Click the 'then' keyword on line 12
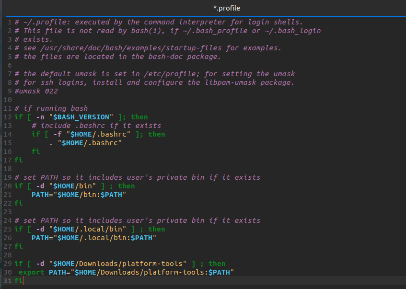The height and width of the screenshot is (289, 406). pos(139,117)
